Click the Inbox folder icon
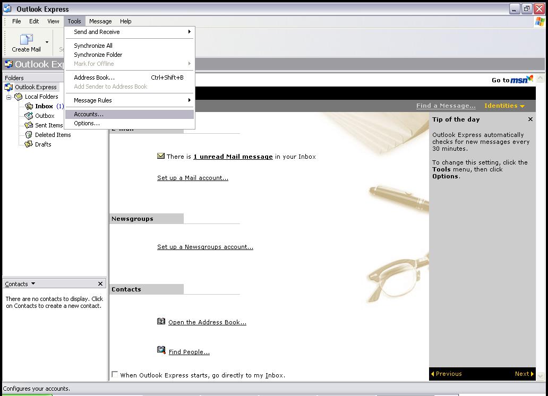The image size is (548, 396). tap(29, 106)
